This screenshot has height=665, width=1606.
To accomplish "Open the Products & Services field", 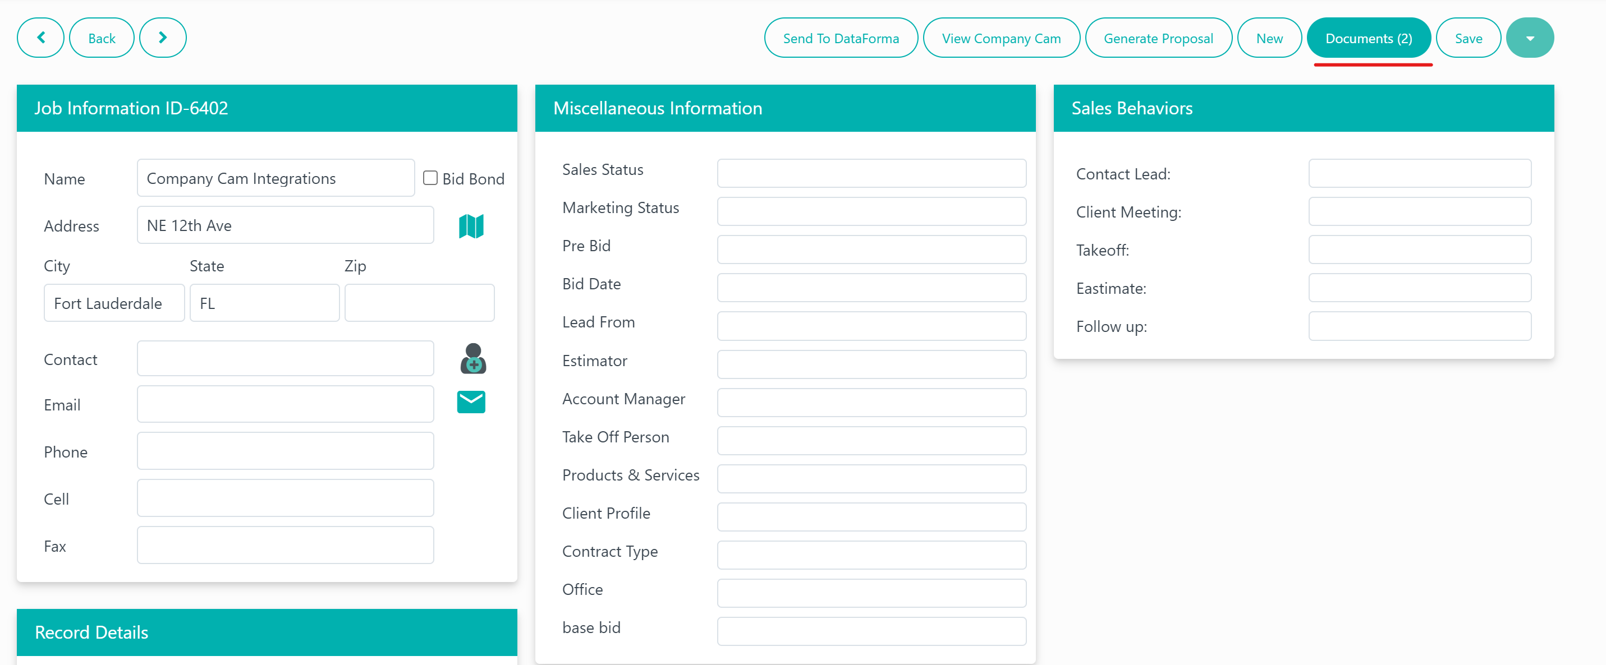I will 871,479.
